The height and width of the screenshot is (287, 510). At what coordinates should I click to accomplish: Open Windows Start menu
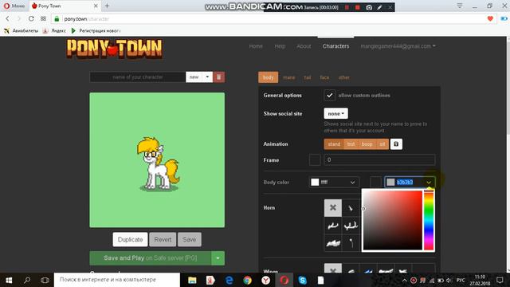[x=9, y=280]
